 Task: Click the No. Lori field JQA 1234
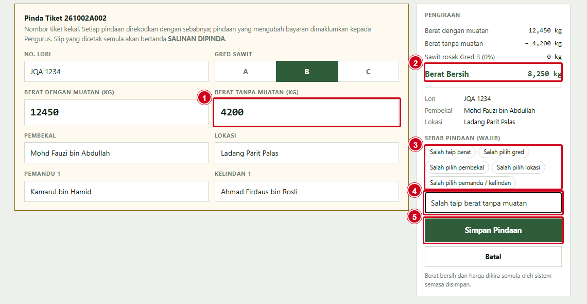click(x=116, y=72)
